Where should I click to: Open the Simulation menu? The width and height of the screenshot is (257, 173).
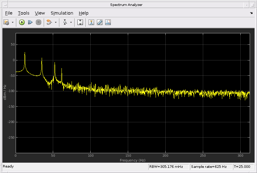62,13
